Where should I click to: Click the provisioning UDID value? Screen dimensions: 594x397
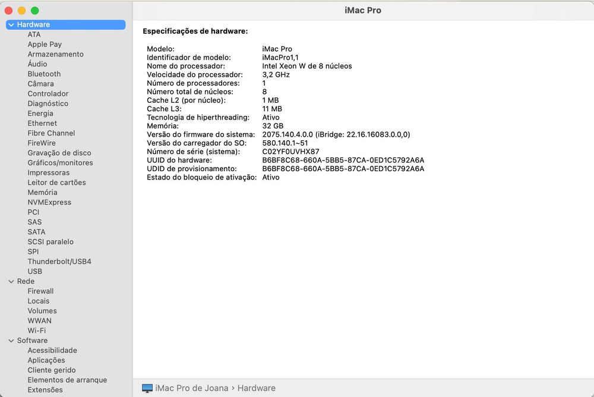(343, 169)
